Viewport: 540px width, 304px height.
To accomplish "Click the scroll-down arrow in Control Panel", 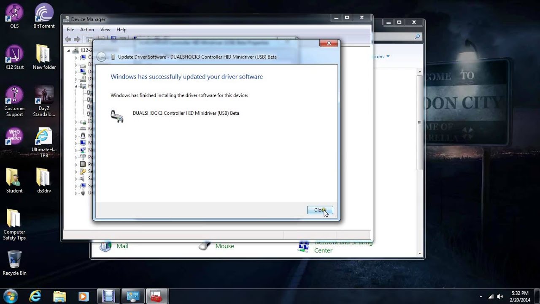I will (x=419, y=254).
